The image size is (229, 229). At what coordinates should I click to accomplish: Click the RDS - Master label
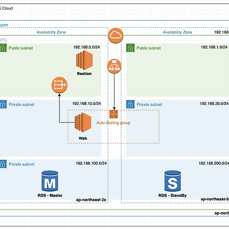click(50, 195)
